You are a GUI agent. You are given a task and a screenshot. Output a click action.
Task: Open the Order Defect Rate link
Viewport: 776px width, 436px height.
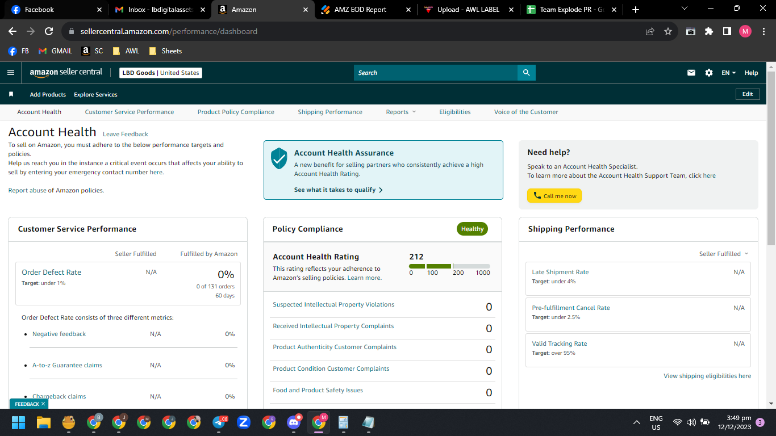(x=51, y=272)
